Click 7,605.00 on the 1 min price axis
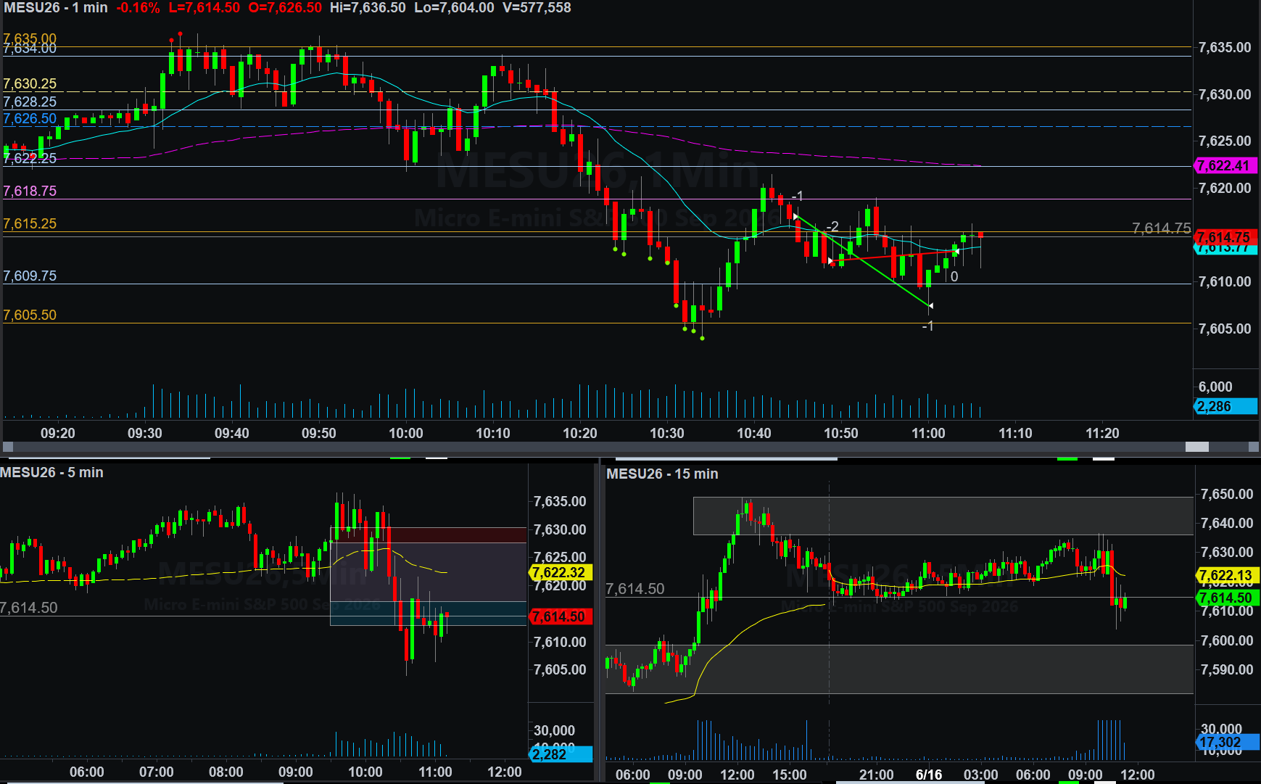 pos(1225,329)
